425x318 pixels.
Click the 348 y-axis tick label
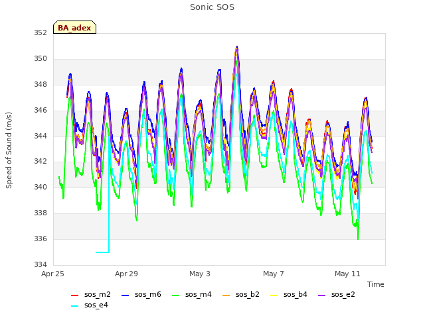click(41, 85)
